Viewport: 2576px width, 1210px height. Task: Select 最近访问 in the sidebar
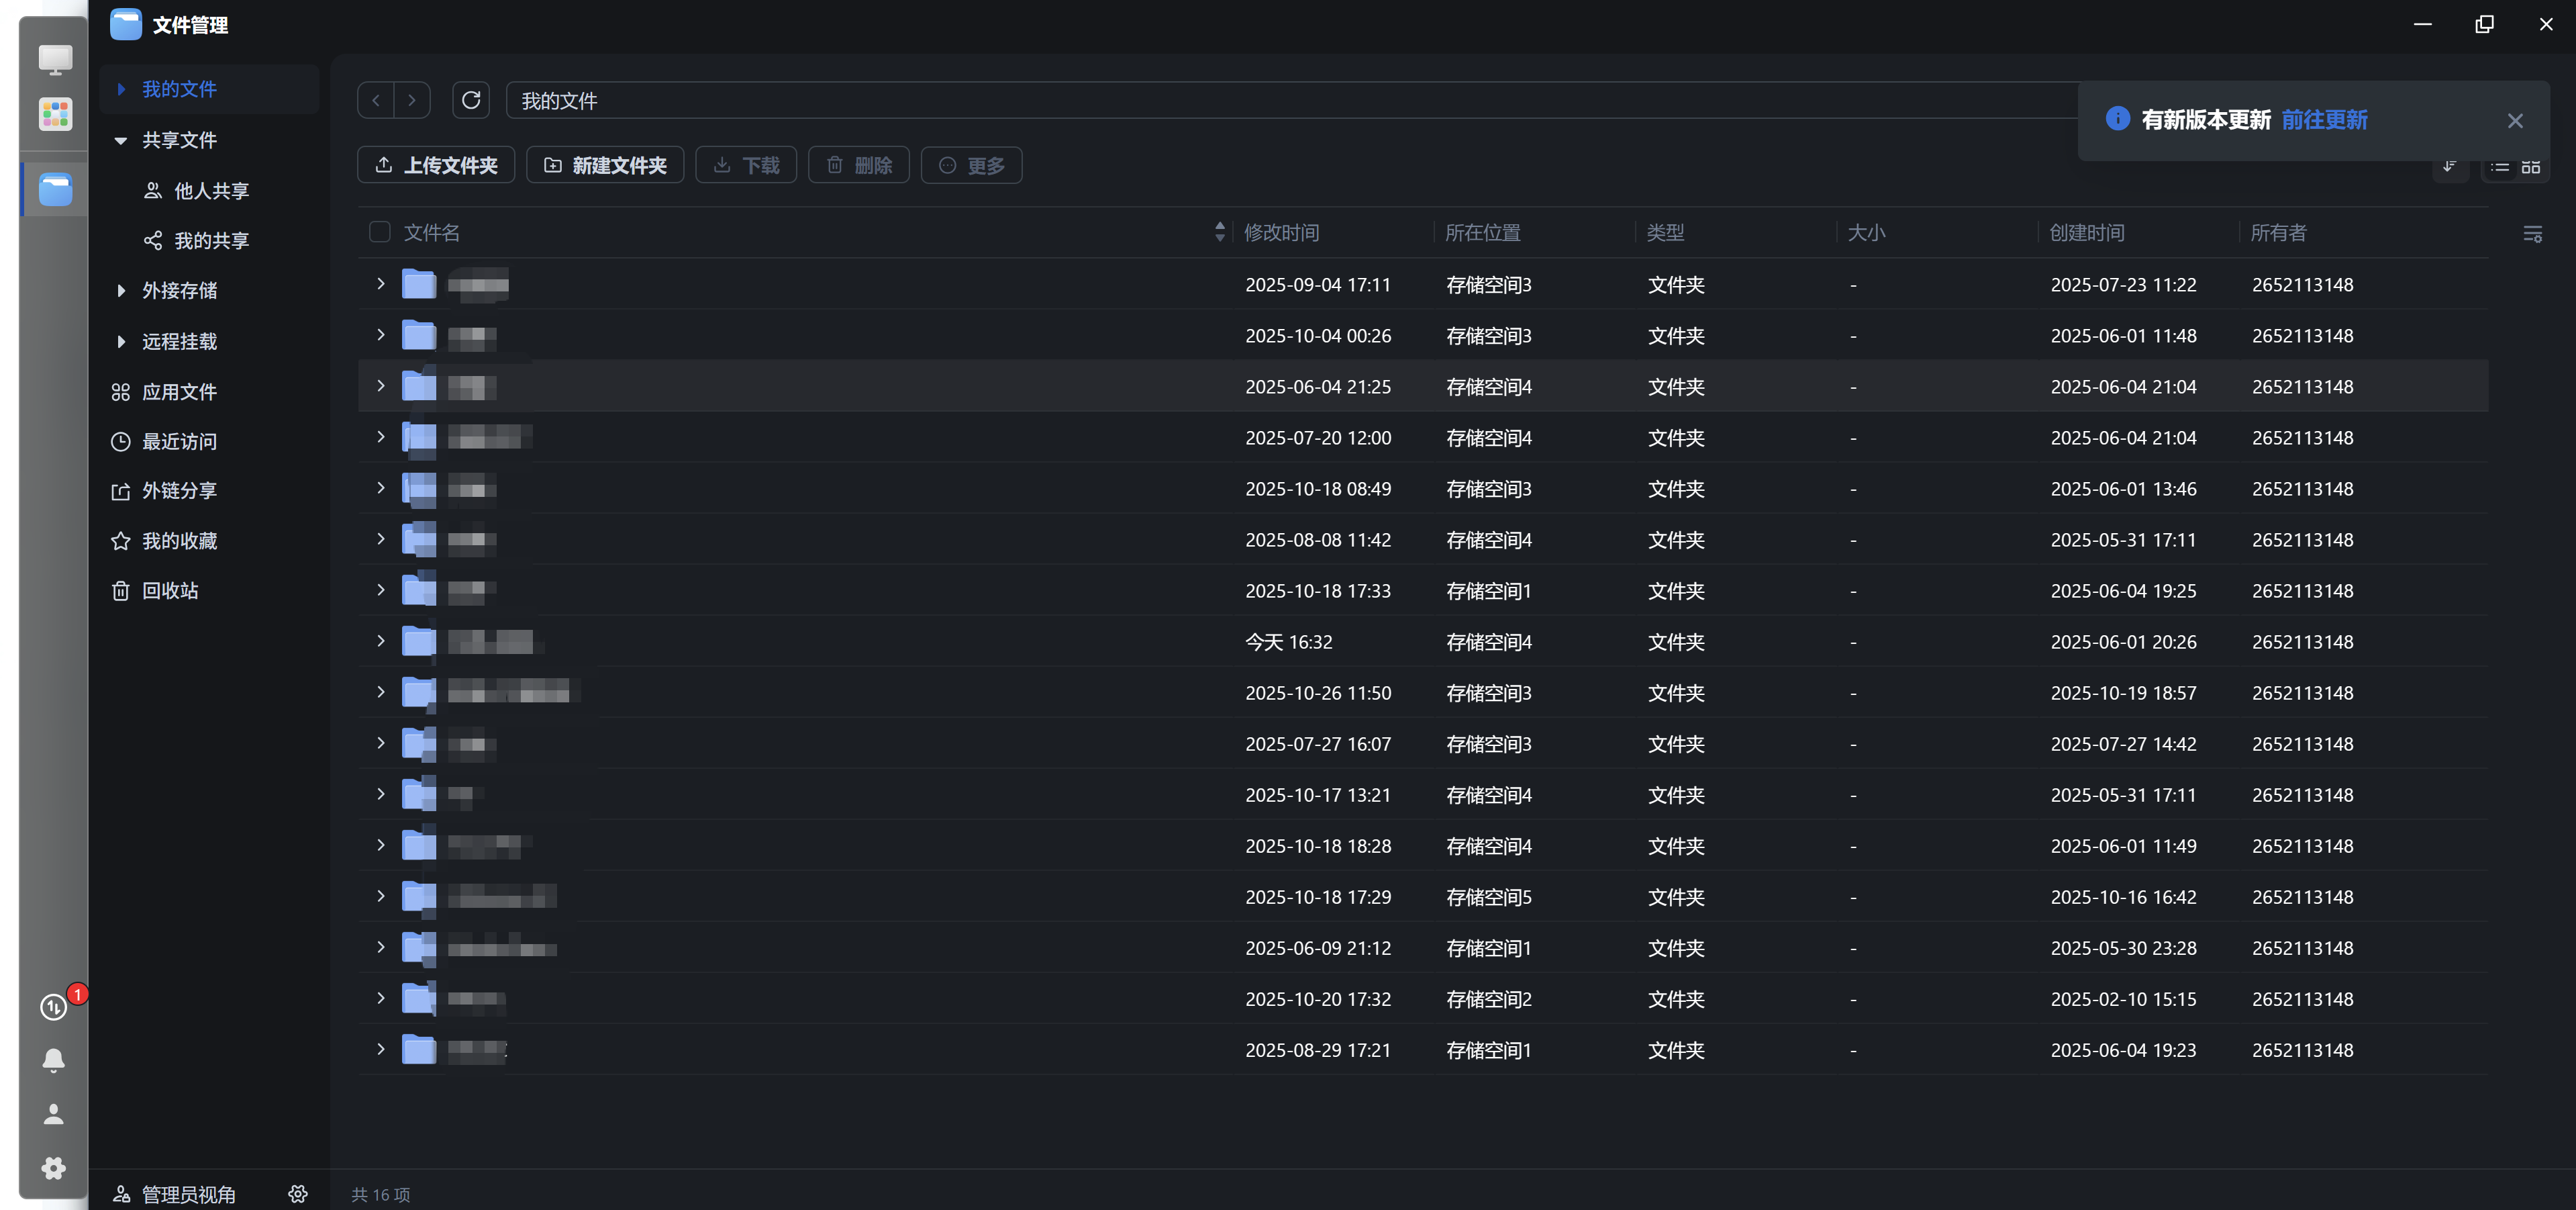pos(179,441)
